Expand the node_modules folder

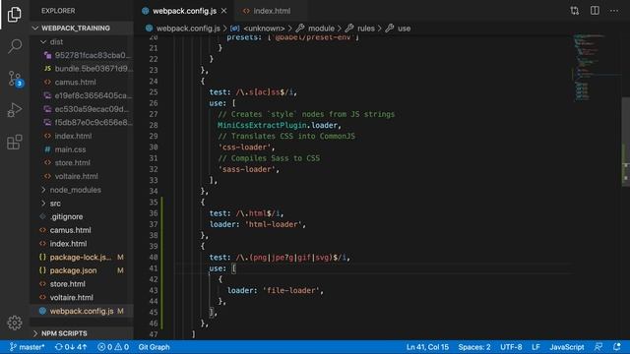point(82,190)
